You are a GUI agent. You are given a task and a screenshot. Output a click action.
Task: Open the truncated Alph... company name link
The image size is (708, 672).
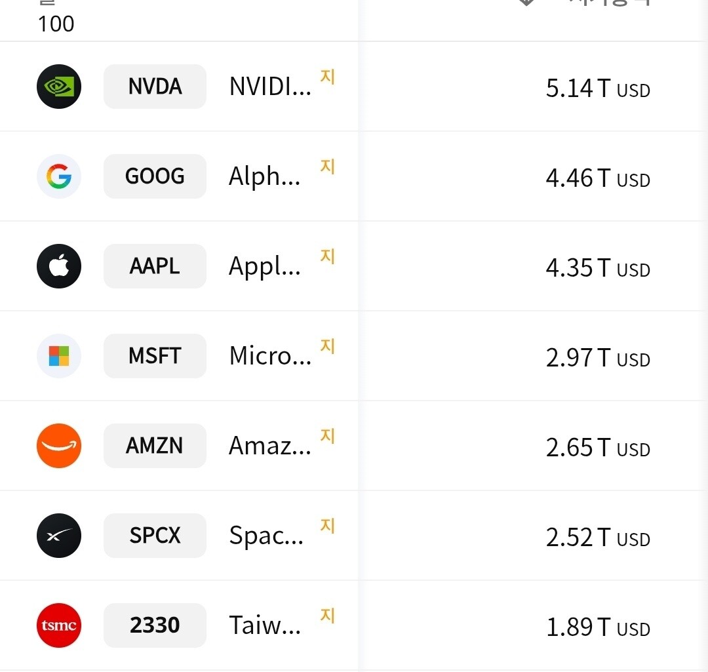(265, 176)
